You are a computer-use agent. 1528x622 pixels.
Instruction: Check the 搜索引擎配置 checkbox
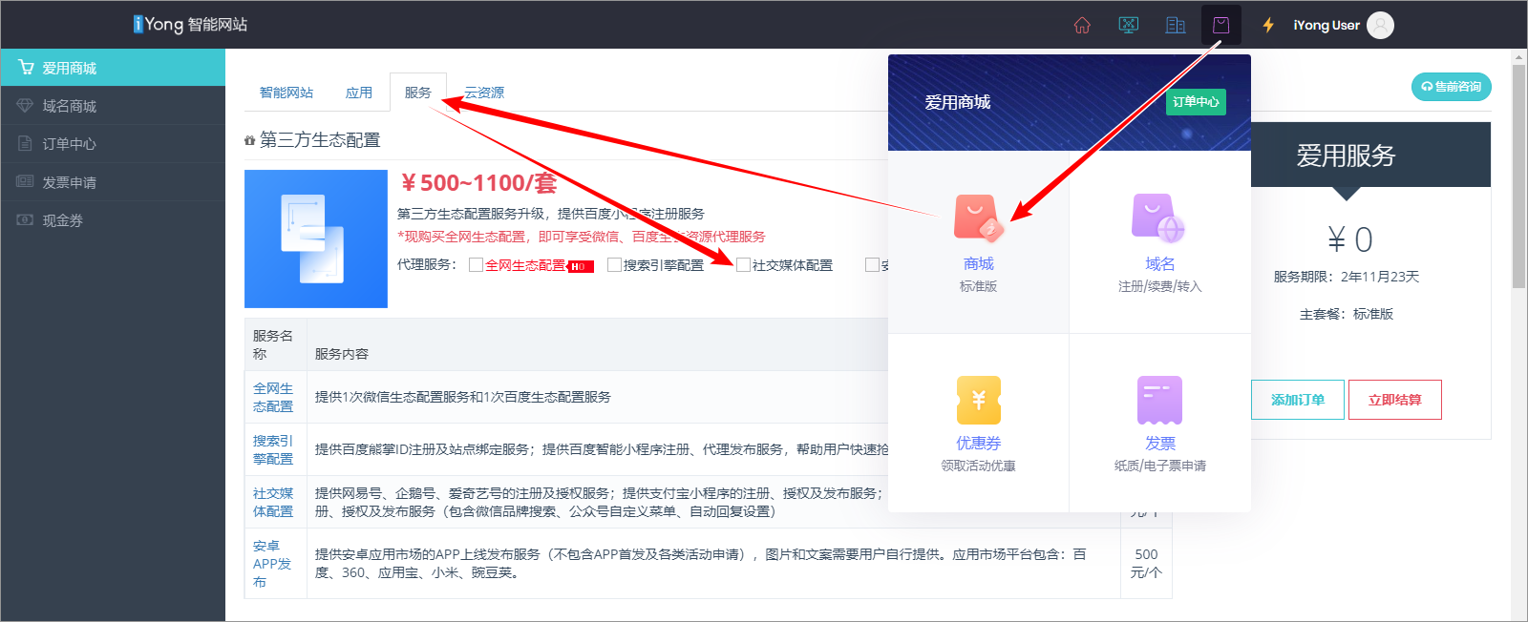pyautogui.click(x=614, y=265)
